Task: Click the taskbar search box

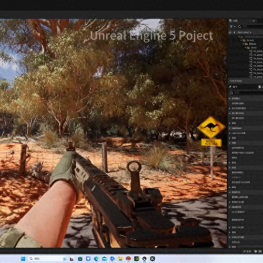Action: 47,259
